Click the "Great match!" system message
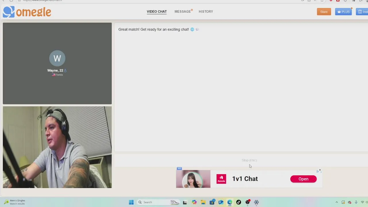Screen dimensions: 368x207 point(159,29)
